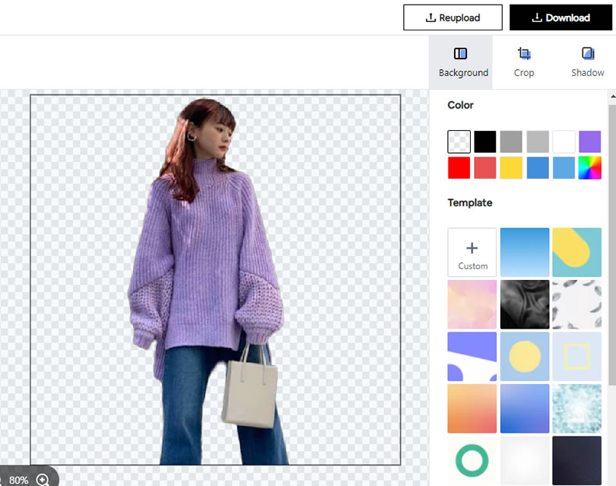Choose the purple and white shapes template
This screenshot has width=616, height=486.
[x=472, y=357]
